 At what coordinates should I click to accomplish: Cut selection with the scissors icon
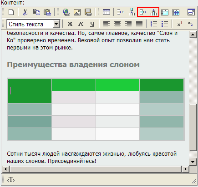pyautogui.click(x=25, y=12)
